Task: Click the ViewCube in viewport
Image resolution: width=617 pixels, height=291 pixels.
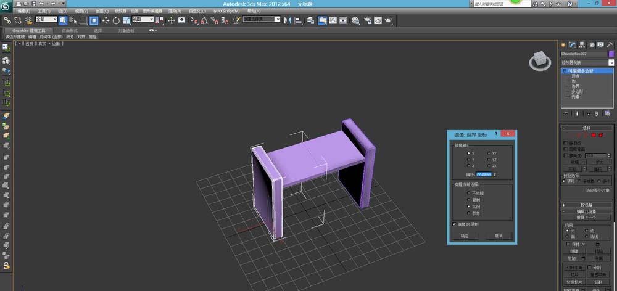Action: pos(539,60)
